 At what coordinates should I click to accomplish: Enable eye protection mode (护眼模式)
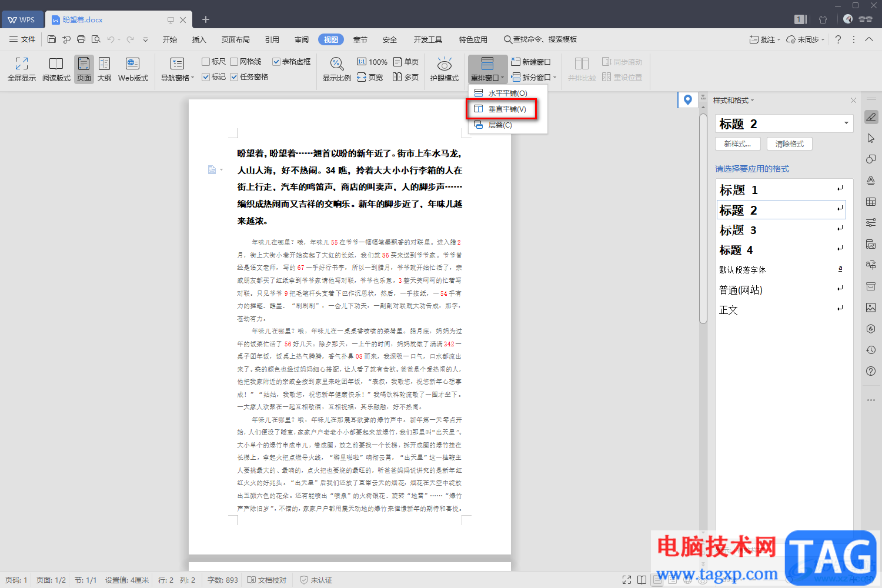pos(445,69)
